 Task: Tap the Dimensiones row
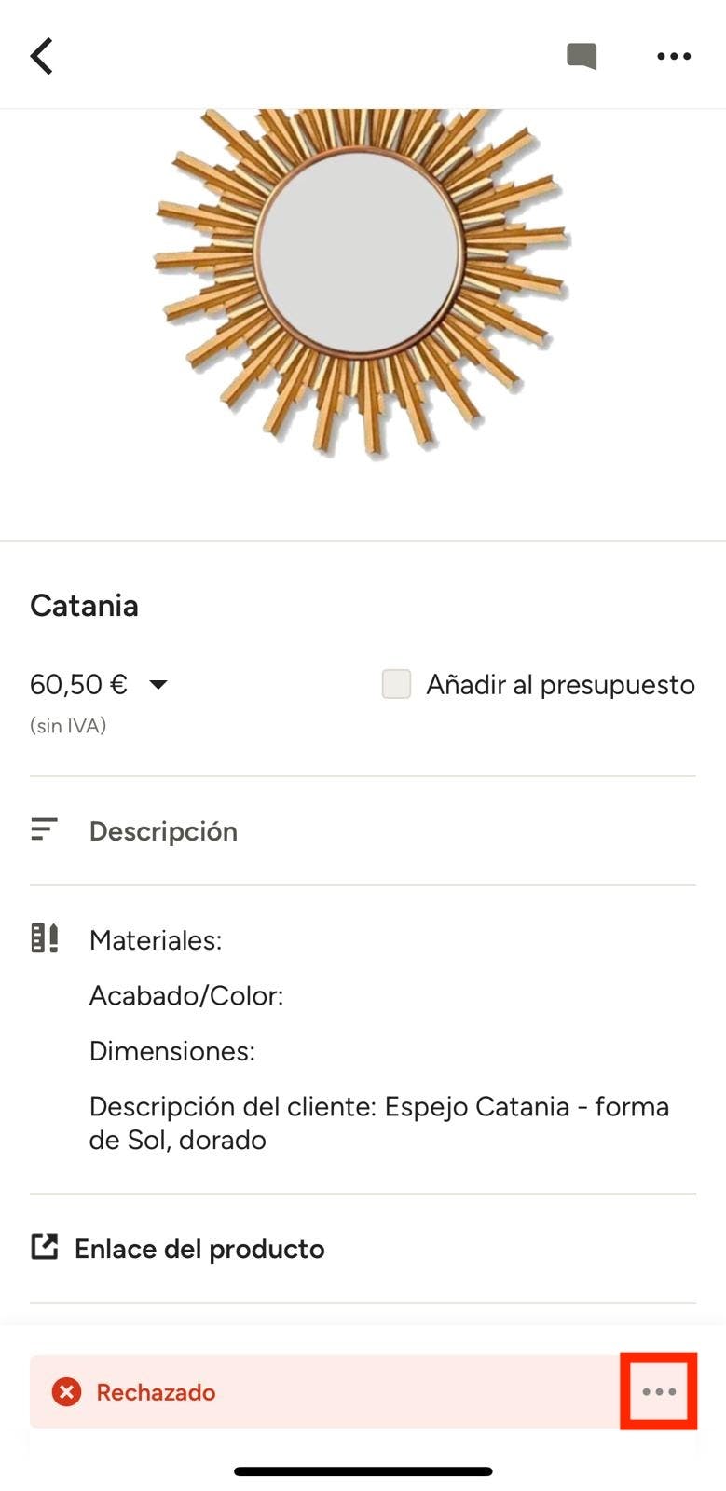click(x=172, y=1051)
